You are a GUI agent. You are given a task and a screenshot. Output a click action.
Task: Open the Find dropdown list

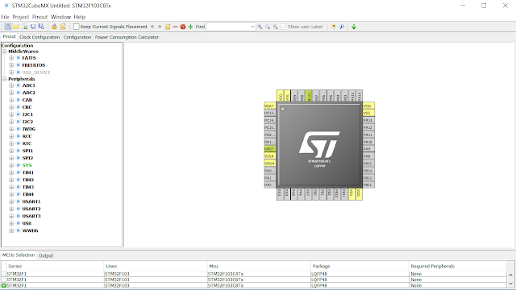(252, 27)
